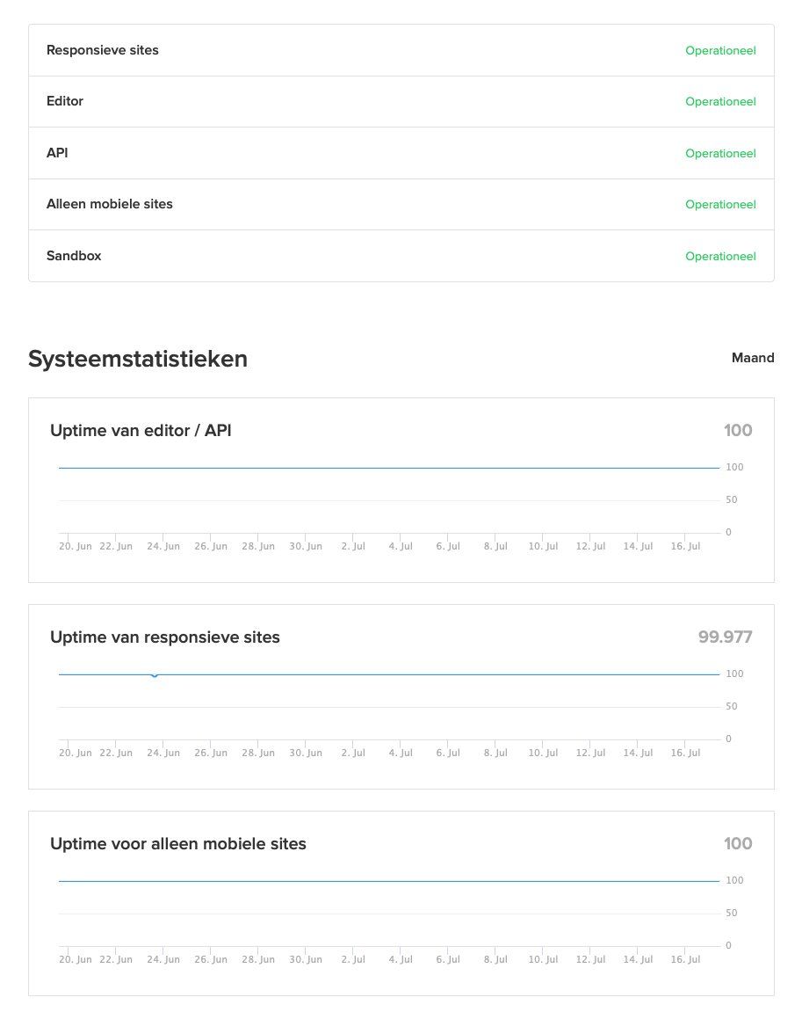
Task: Click the editor / API uptime line graph
Action: coord(389,468)
